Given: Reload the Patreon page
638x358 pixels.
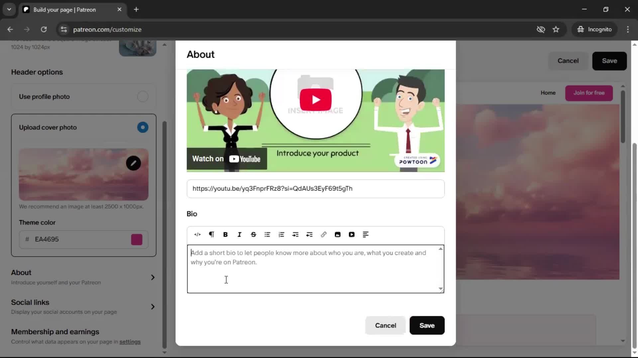Looking at the screenshot, I should (x=44, y=30).
